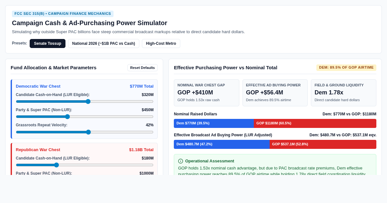
Task: Adjust Democratic Party & Super PAC slider
Action: pos(84,117)
